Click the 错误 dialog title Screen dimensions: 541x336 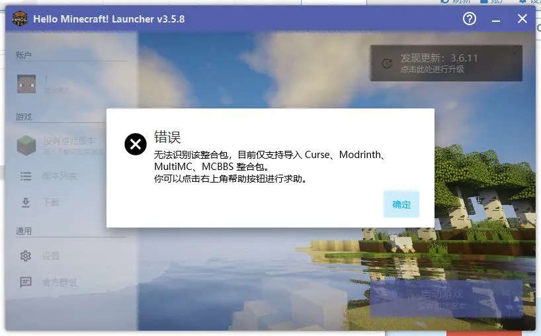pos(167,137)
